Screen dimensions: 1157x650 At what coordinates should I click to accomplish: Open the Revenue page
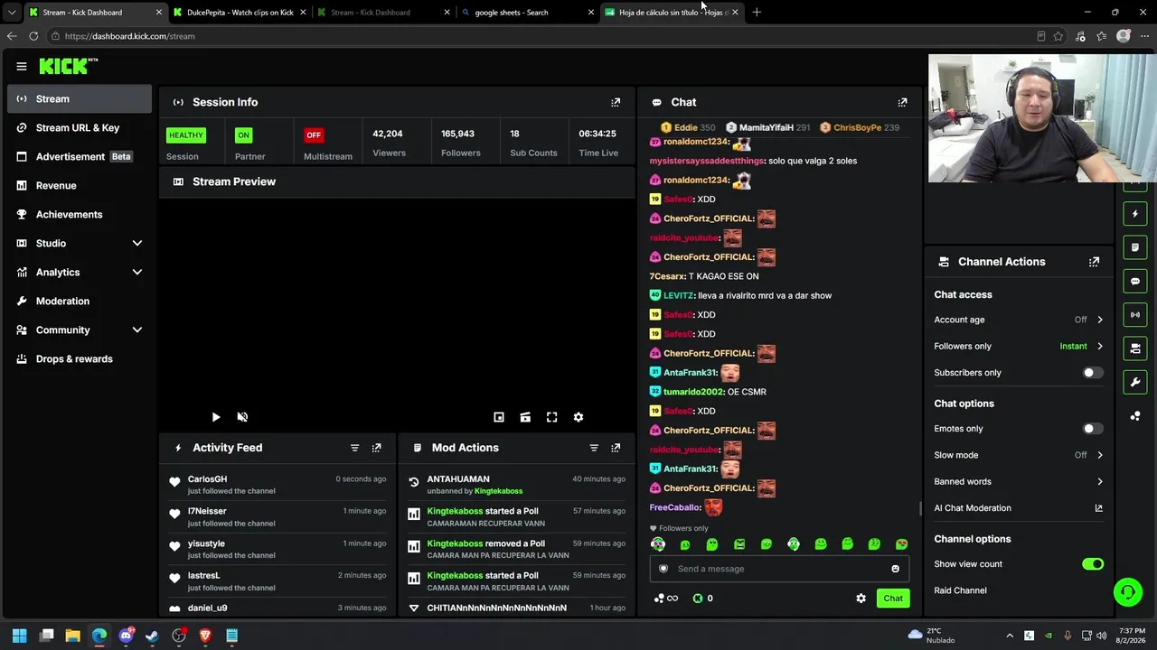(80, 185)
